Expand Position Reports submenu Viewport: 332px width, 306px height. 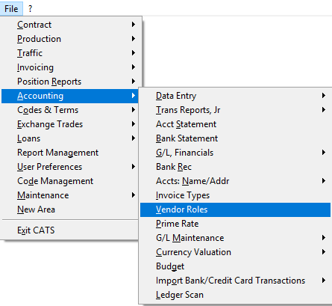[x=70, y=82]
